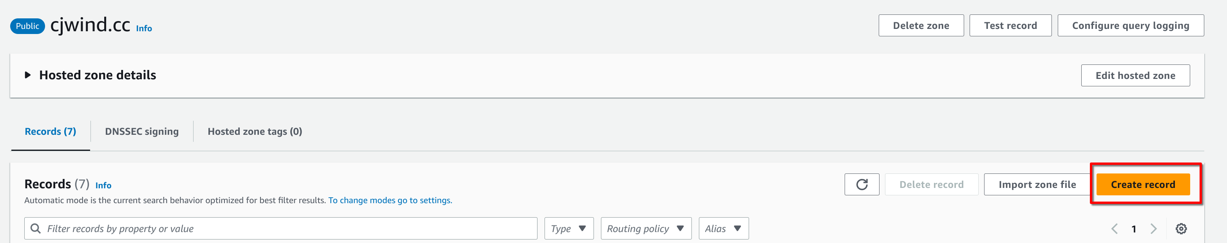Click Configure query logging
The height and width of the screenshot is (243, 1227).
coord(1130,26)
